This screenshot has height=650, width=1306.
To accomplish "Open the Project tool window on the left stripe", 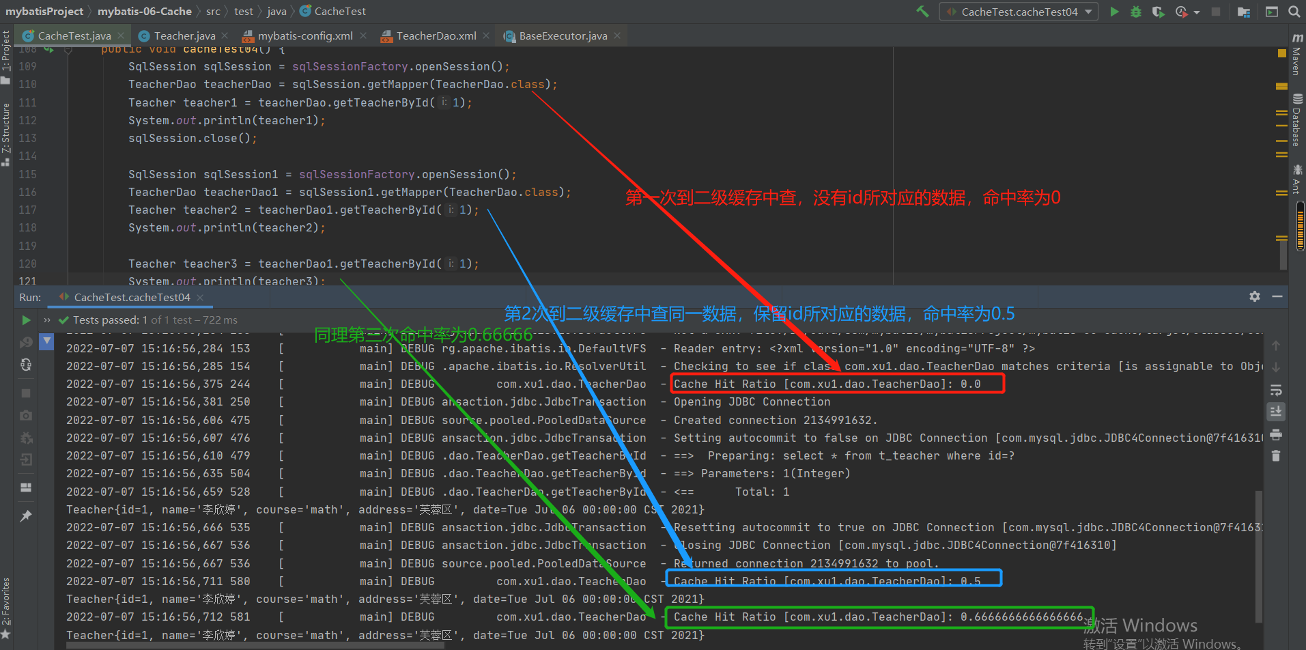I will pyautogui.click(x=6, y=57).
